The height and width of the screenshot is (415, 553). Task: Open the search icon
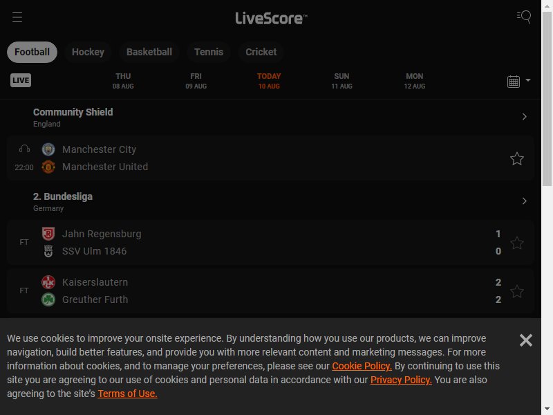524,17
